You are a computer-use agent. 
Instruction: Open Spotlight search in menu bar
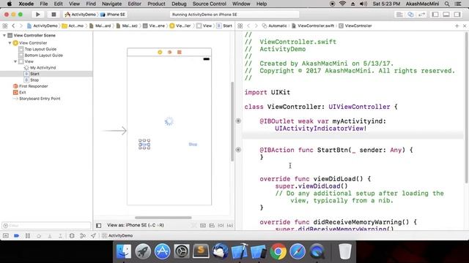pos(447,4)
